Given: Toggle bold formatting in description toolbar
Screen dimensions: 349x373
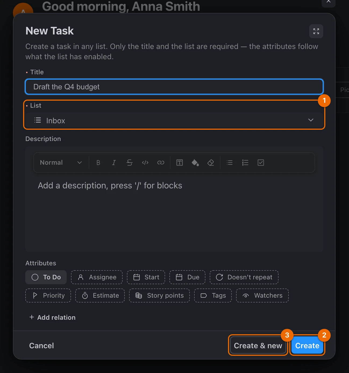Looking at the screenshot, I should (x=98, y=163).
